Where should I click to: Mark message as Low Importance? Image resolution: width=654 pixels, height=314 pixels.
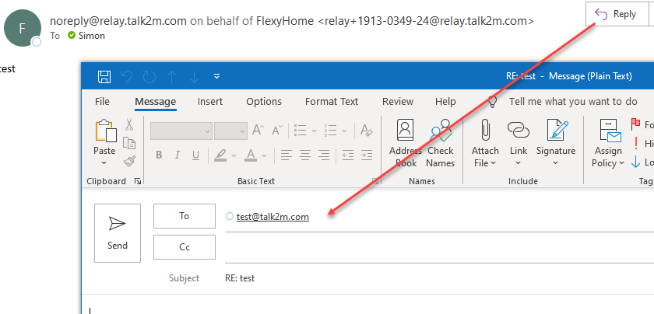click(635, 162)
